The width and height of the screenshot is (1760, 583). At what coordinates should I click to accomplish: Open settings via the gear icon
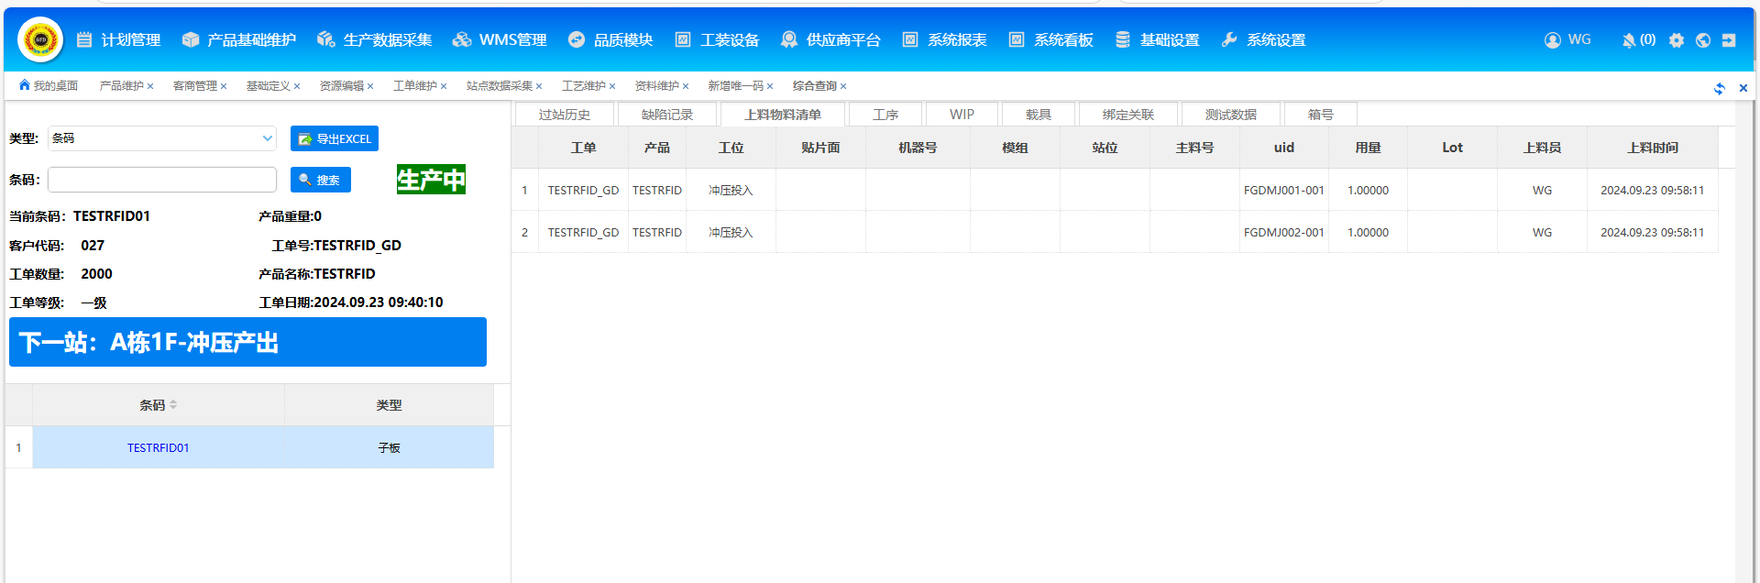click(x=1677, y=40)
